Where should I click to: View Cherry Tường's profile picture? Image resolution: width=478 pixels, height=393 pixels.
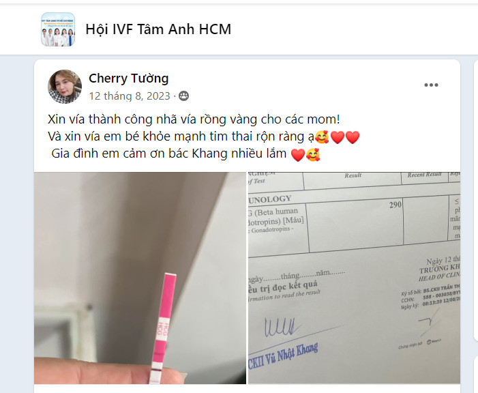[65, 87]
